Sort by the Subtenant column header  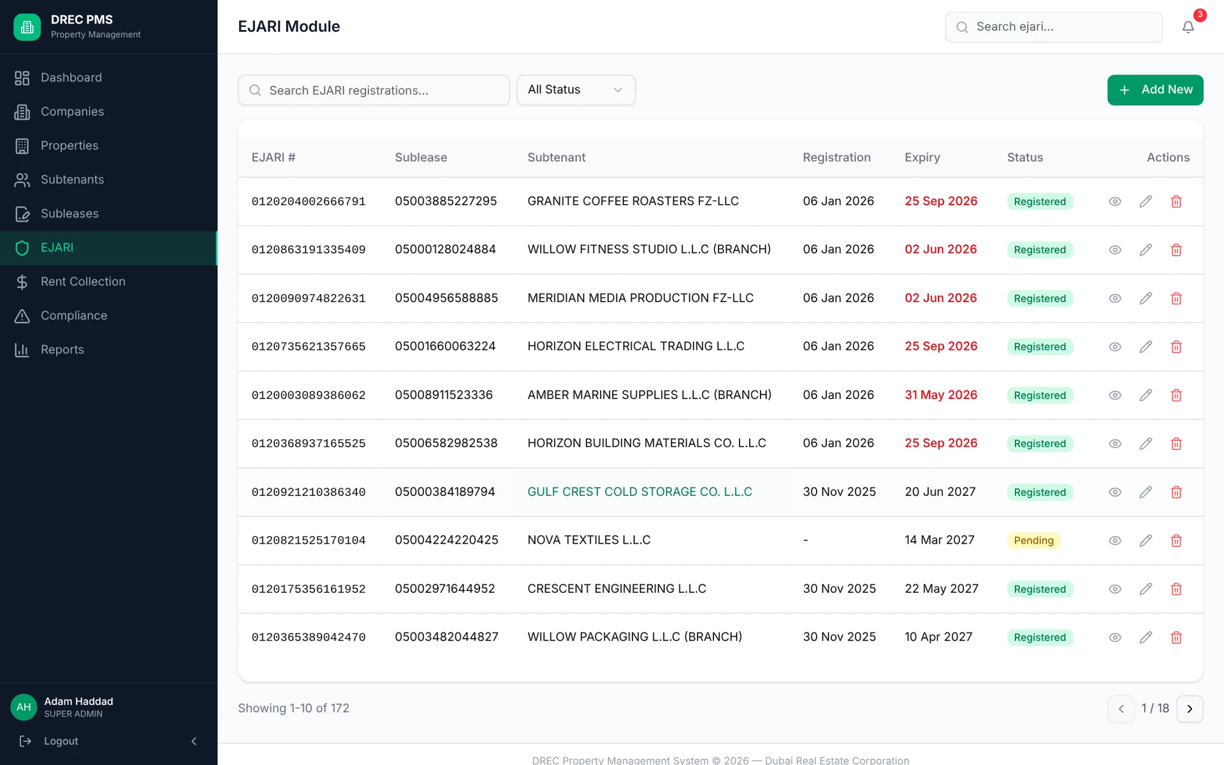pyautogui.click(x=556, y=157)
